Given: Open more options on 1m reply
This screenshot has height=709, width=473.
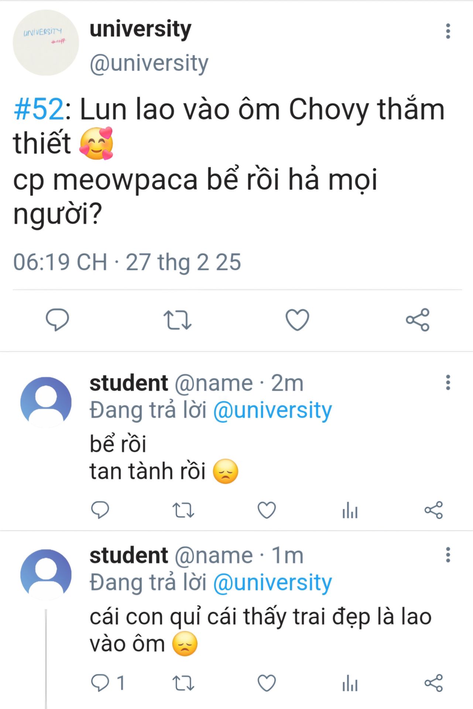Looking at the screenshot, I should pyautogui.click(x=448, y=555).
